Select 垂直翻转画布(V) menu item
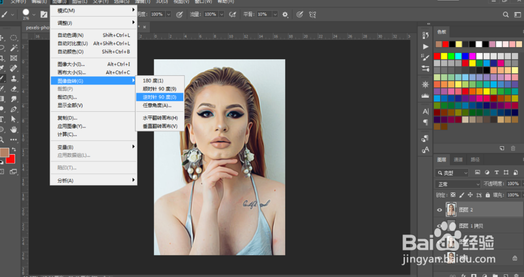 click(160, 126)
